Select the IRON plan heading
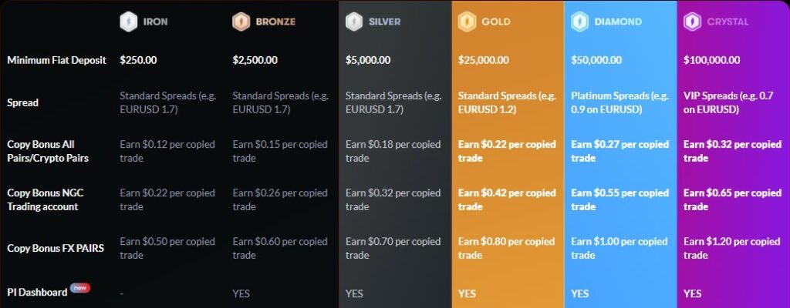Image resolution: width=790 pixels, height=308 pixels. coord(156,22)
